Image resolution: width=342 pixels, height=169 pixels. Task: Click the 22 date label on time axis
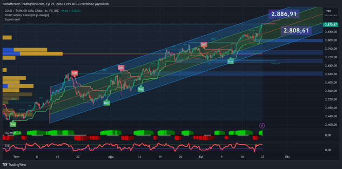[x=78, y=157]
